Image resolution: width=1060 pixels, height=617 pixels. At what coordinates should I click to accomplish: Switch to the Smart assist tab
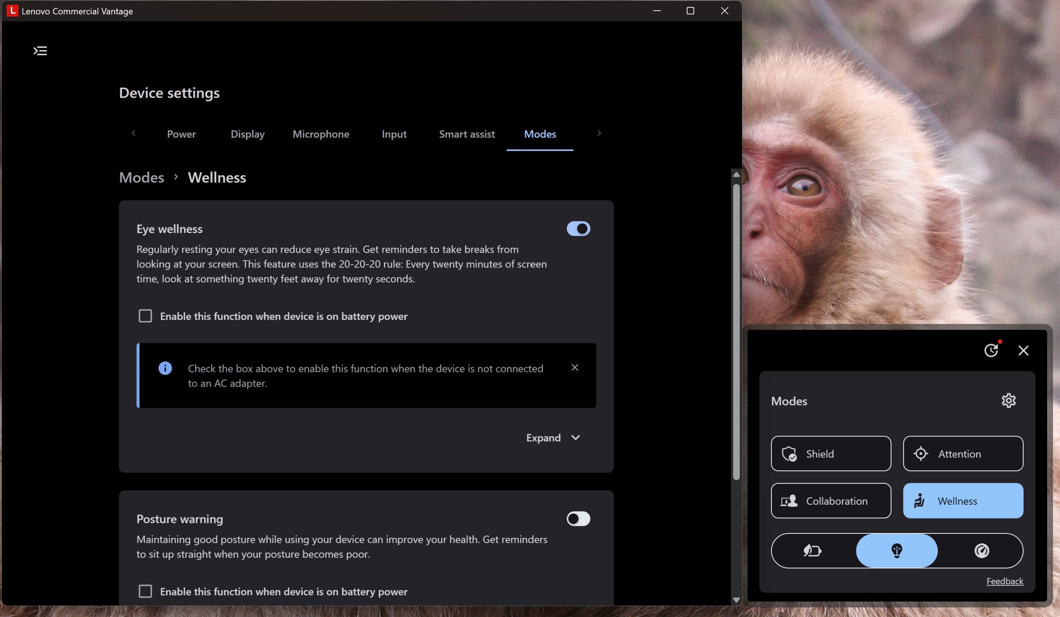(x=467, y=134)
